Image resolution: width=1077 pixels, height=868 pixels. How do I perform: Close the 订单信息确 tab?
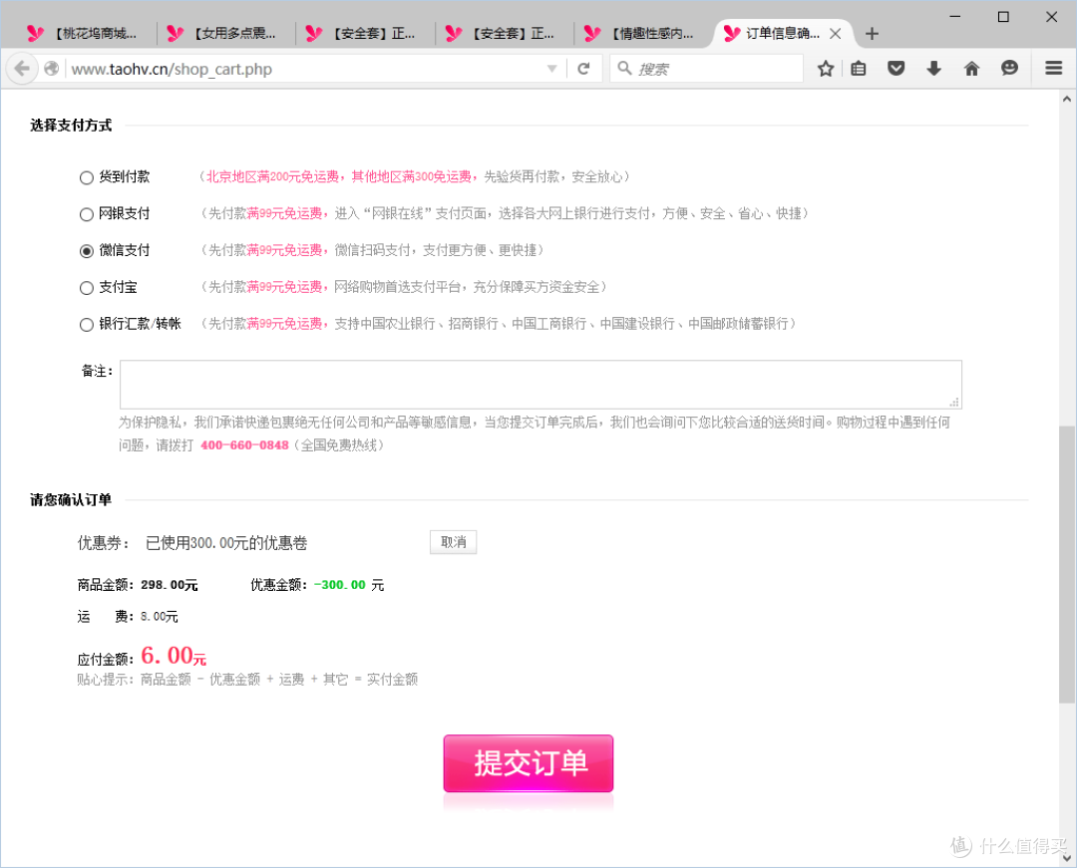pyautogui.click(x=836, y=34)
